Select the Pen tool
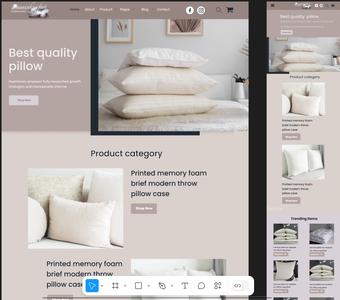This screenshot has width=340, height=300. (x=162, y=286)
